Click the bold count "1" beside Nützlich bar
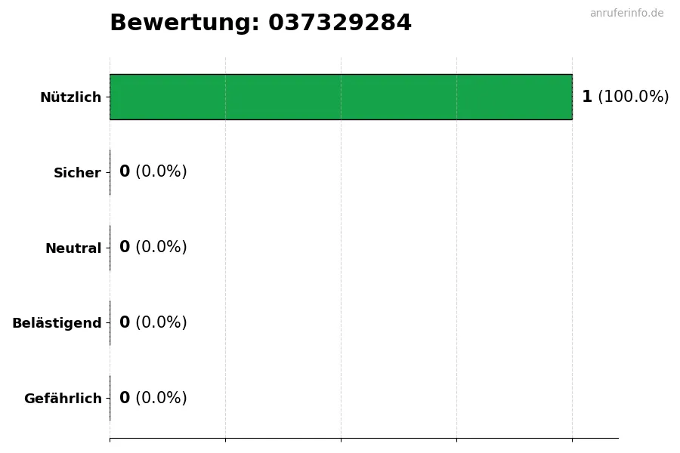This screenshot has height=453, width=680. (x=587, y=97)
